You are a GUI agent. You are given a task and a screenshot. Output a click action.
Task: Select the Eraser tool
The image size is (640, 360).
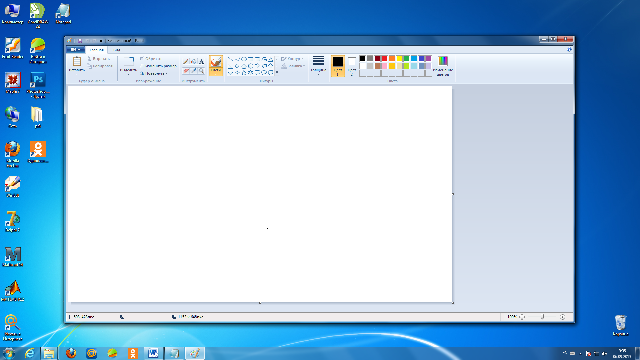pos(186,71)
